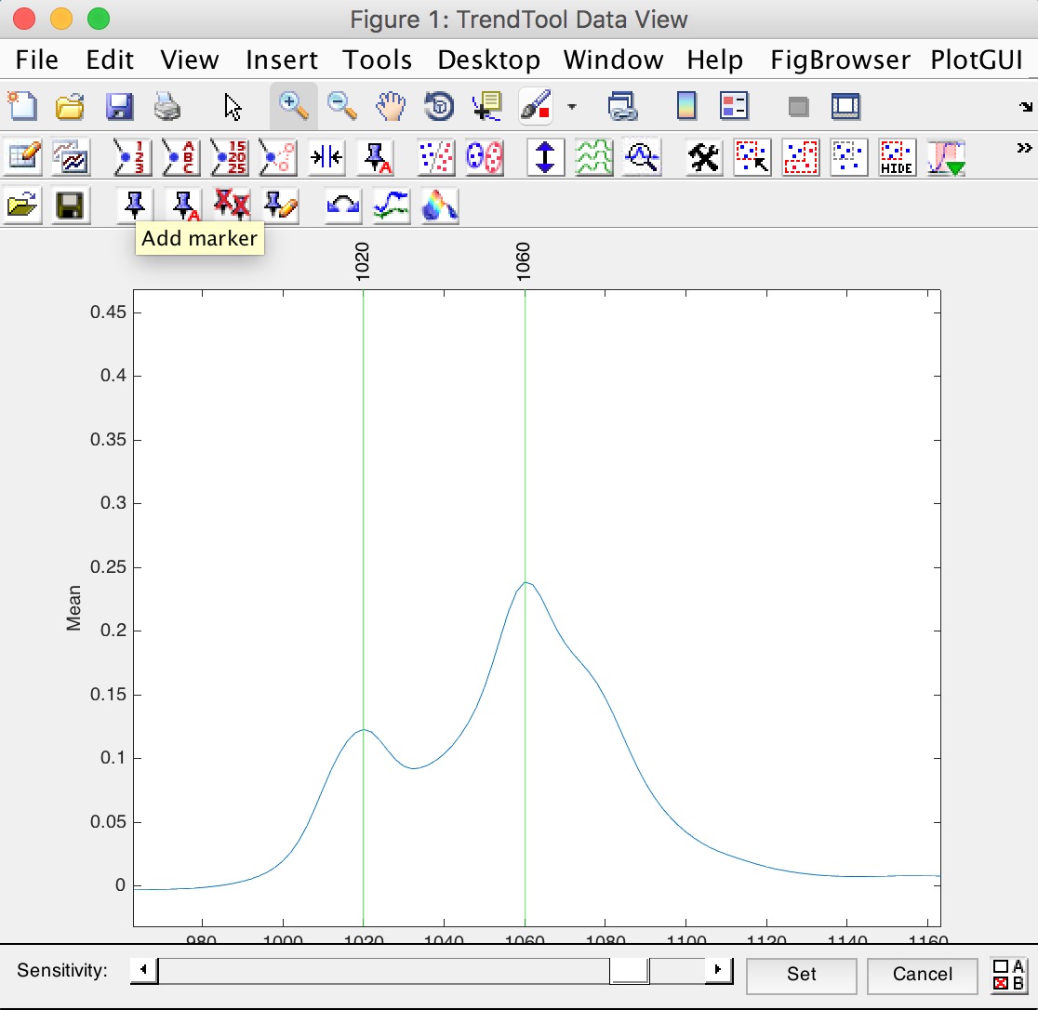Toggle the Zoom Out magnifier tool
This screenshot has width=1038, height=1010.
342,107
